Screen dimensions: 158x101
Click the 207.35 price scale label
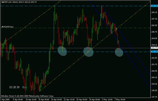(x=154, y=19)
